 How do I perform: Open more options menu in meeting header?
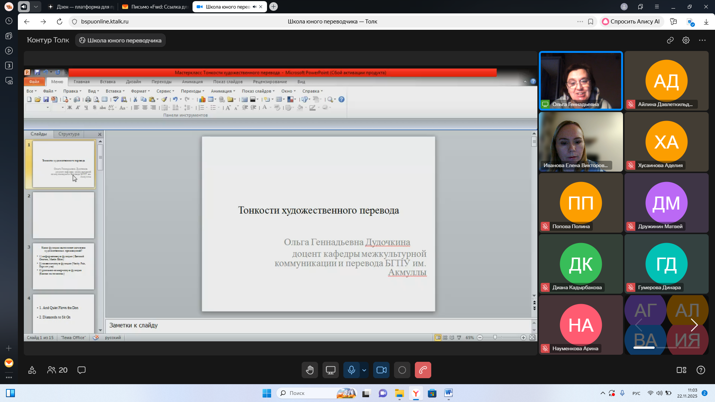(x=702, y=40)
